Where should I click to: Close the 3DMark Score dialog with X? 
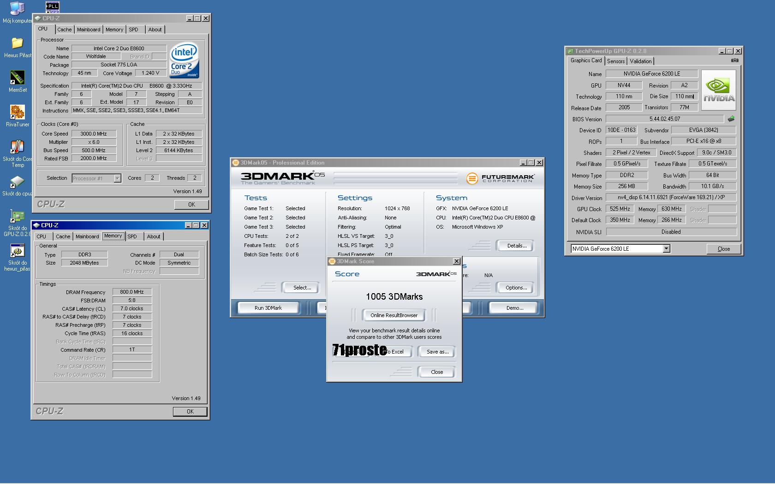tap(456, 261)
